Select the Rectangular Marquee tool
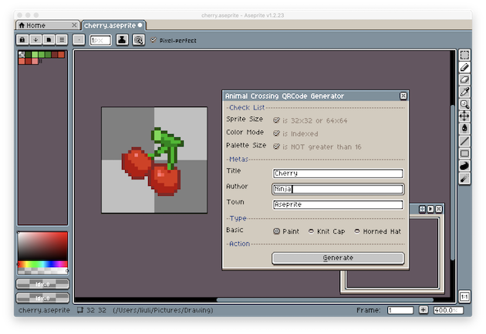The image size is (486, 334). (464, 55)
